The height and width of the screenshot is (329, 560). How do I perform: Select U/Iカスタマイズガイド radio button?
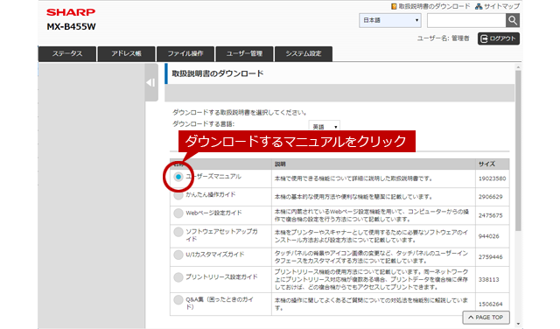point(178,255)
